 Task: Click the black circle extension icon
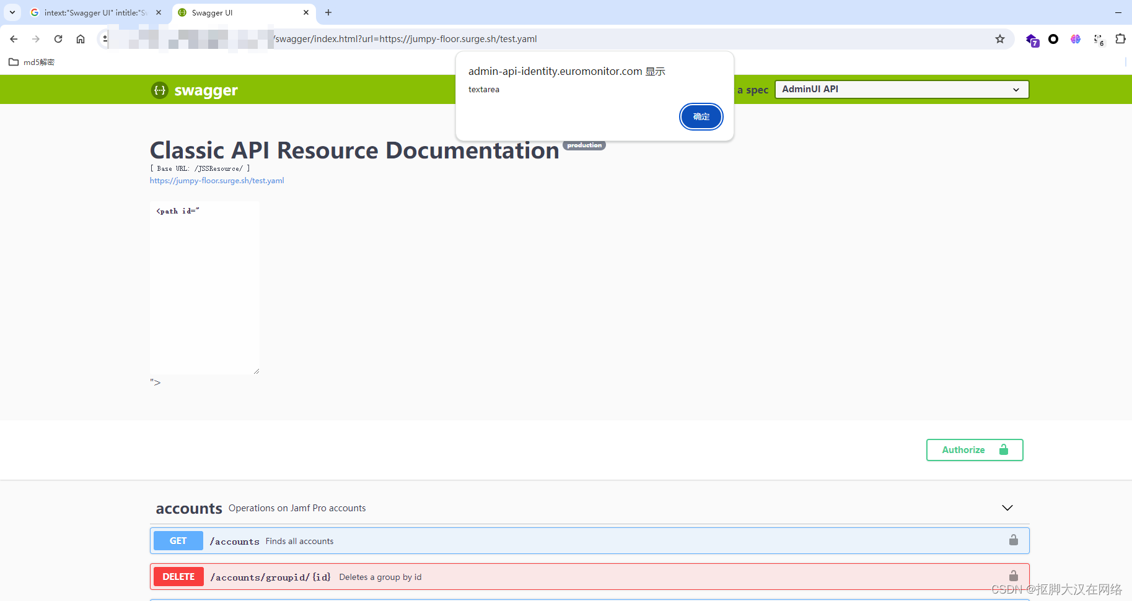pos(1053,39)
